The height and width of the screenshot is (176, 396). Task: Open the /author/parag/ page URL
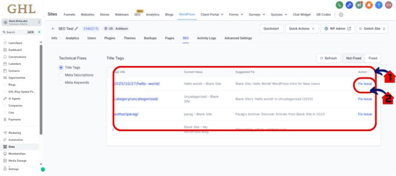(x=125, y=114)
